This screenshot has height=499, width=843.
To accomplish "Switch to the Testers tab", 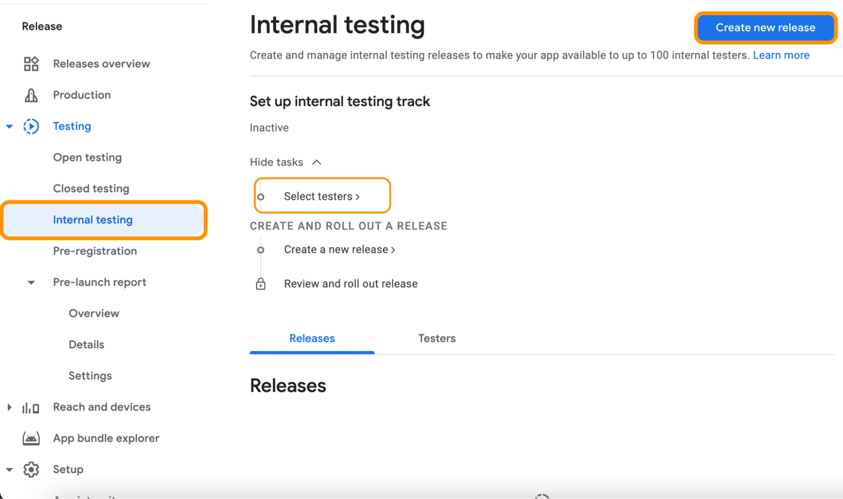I will click(437, 338).
